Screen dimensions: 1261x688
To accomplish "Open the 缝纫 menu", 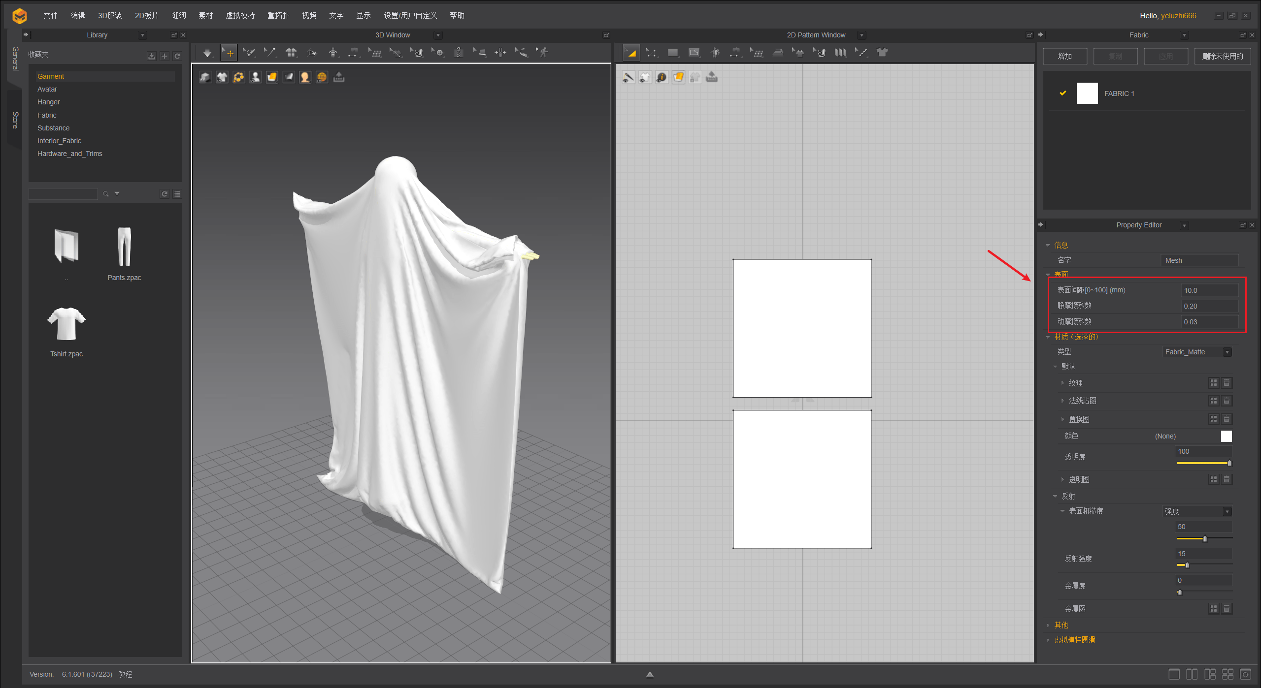I will click(x=179, y=15).
